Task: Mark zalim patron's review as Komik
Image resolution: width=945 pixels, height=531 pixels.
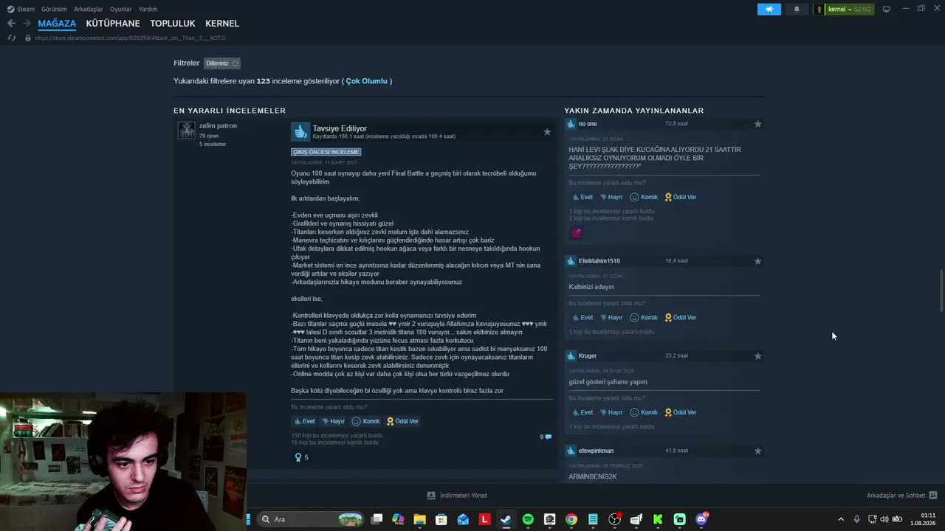Action: tap(365, 422)
